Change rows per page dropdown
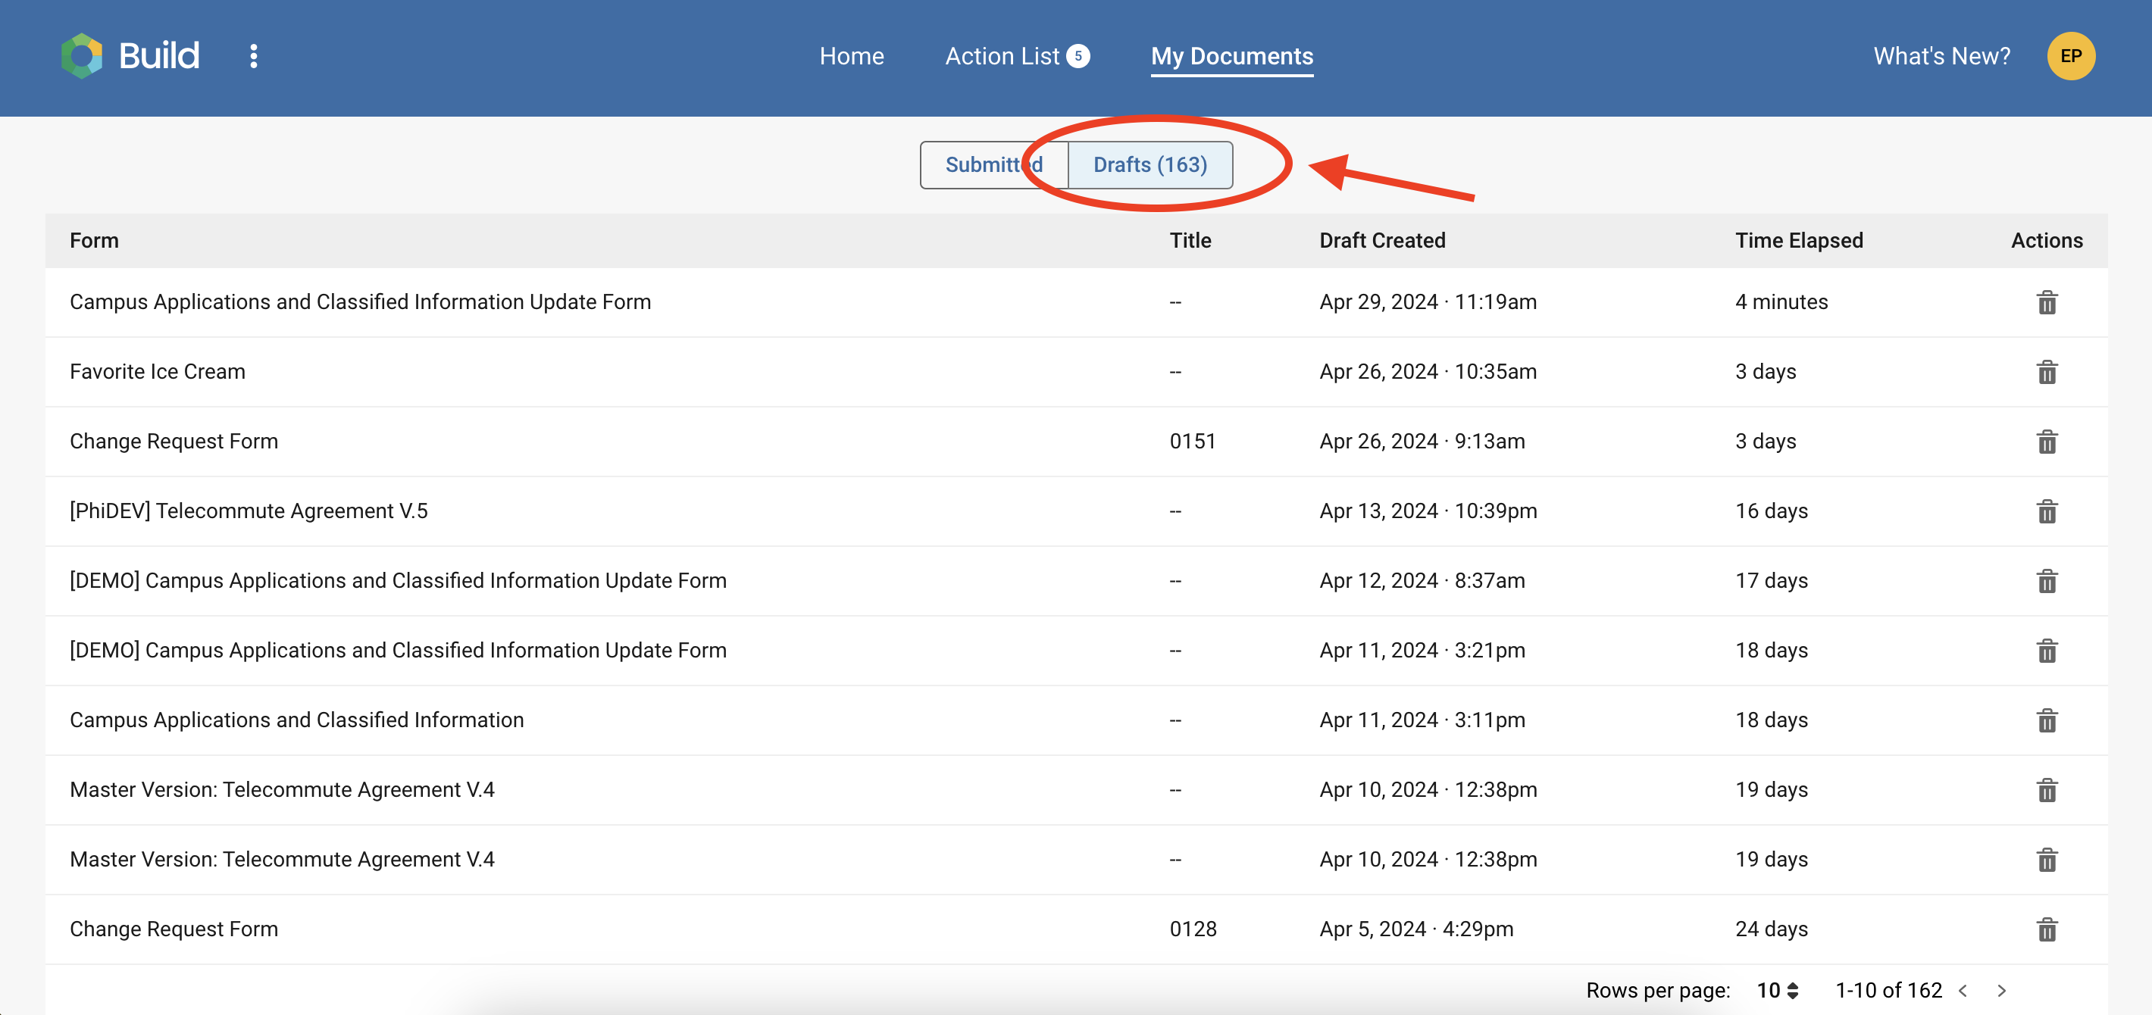The image size is (2152, 1015). pos(1778,991)
